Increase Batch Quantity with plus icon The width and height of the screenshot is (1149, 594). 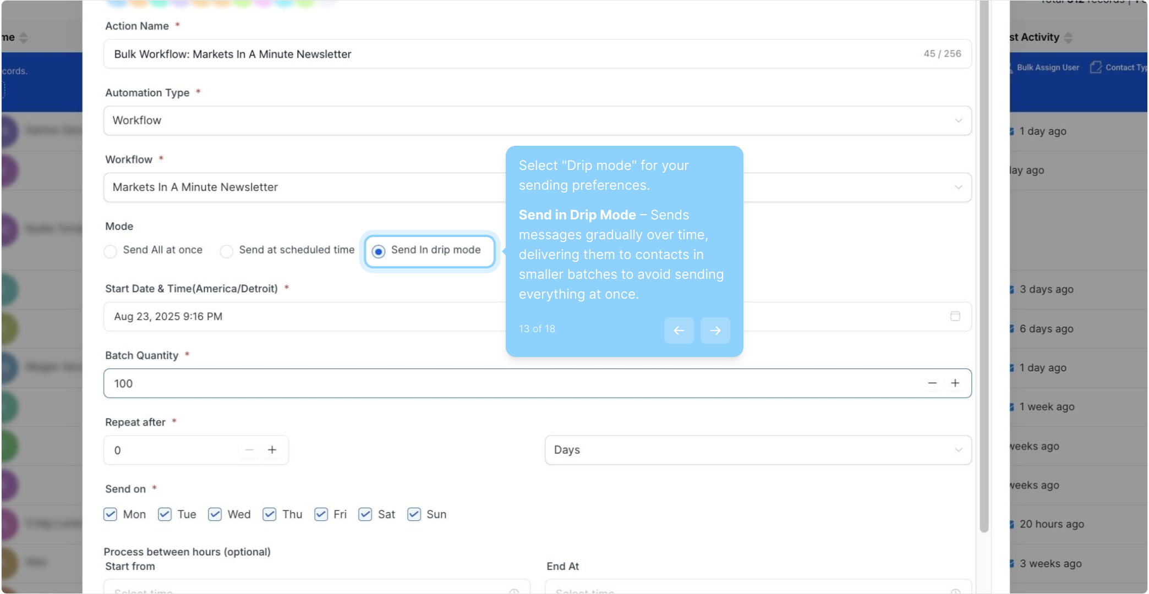coord(955,383)
